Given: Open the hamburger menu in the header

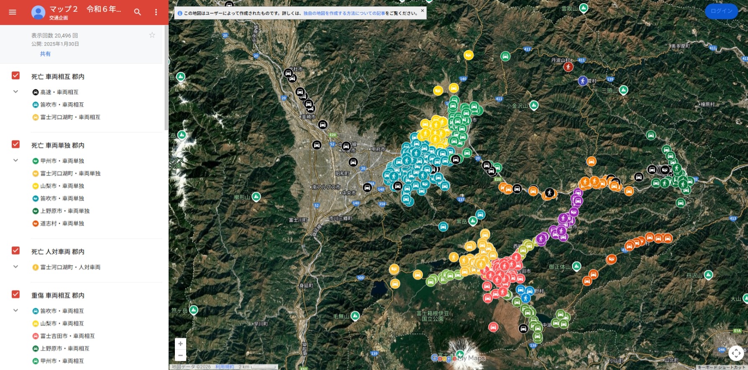Looking at the screenshot, I should pos(13,12).
